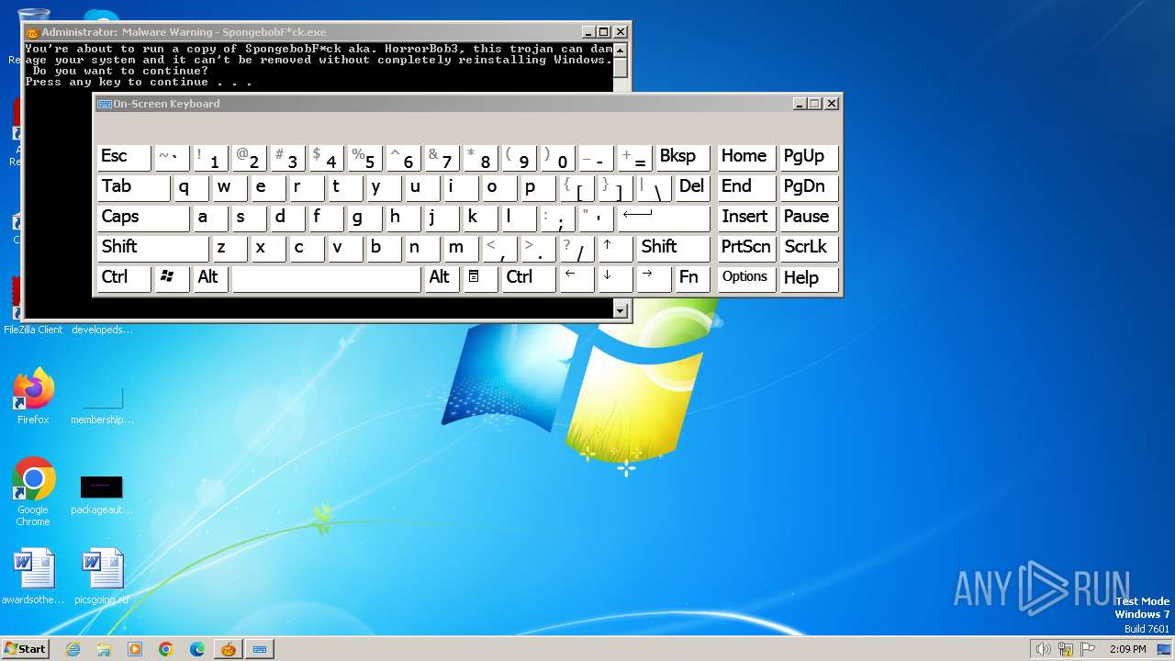Image resolution: width=1175 pixels, height=661 pixels.
Task: Switch to On-Screen Keyboard taskbar item
Action: [260, 649]
